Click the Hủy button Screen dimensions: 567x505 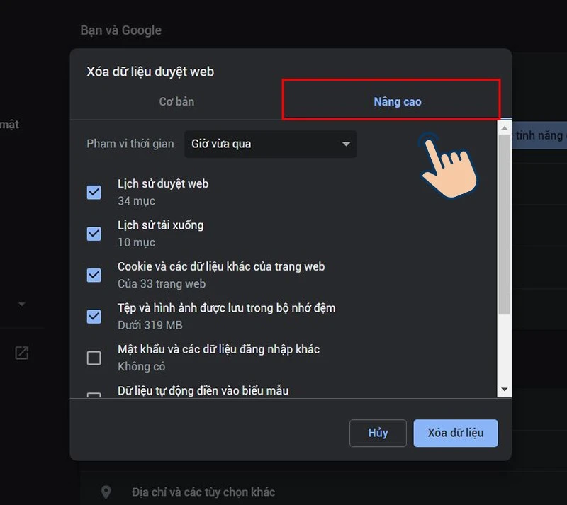[378, 433]
